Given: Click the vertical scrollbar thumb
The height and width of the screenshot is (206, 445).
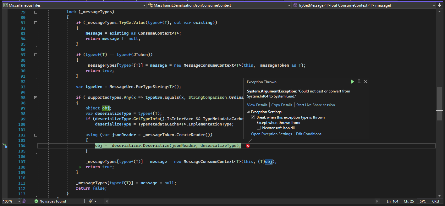Looking at the screenshot, I should click(x=439, y=104).
